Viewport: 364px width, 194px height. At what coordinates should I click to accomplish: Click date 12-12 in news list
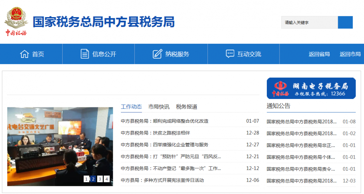[253, 169]
